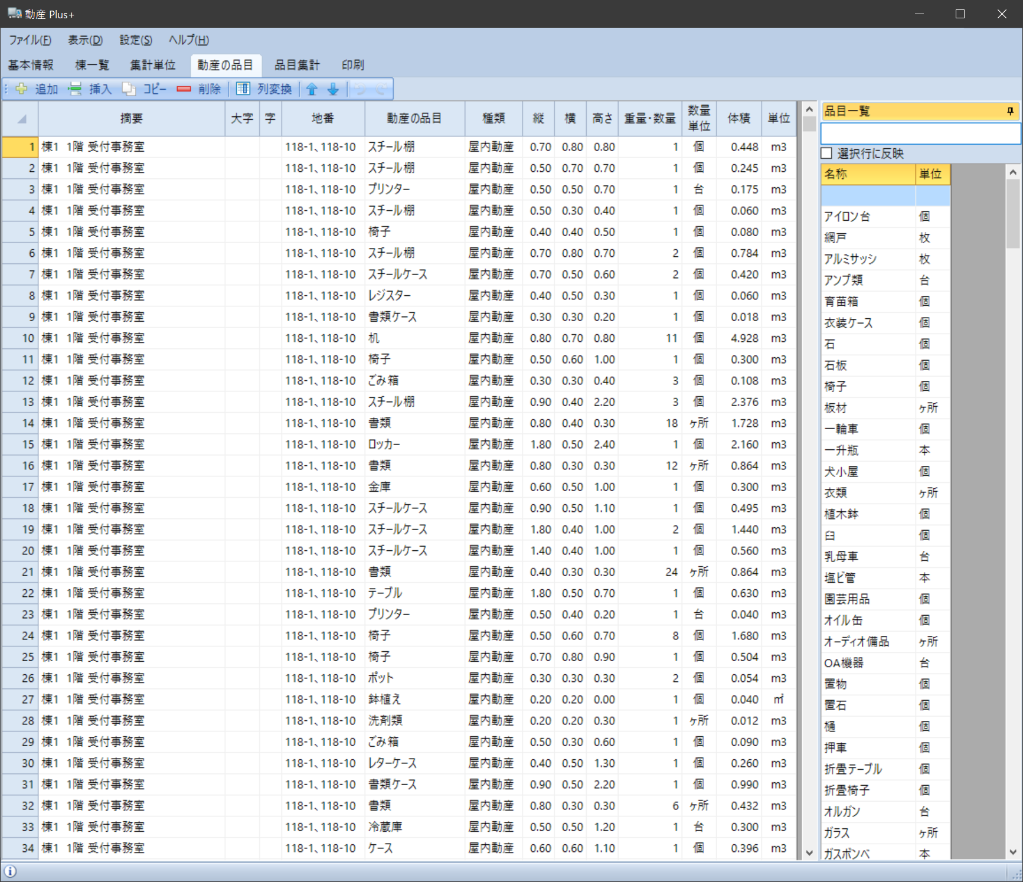The height and width of the screenshot is (882, 1023).
Task: Select 網戸 in item list
Action: coord(868,238)
